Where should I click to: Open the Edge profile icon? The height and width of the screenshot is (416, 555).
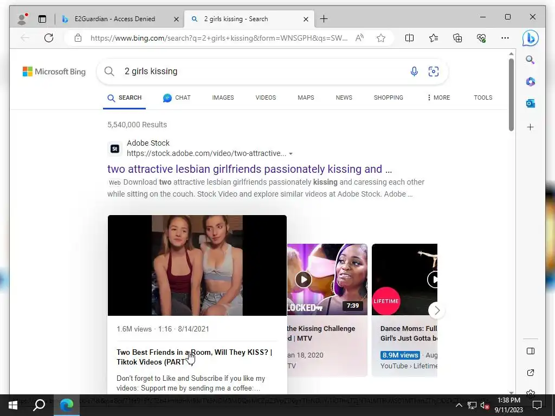(22, 19)
